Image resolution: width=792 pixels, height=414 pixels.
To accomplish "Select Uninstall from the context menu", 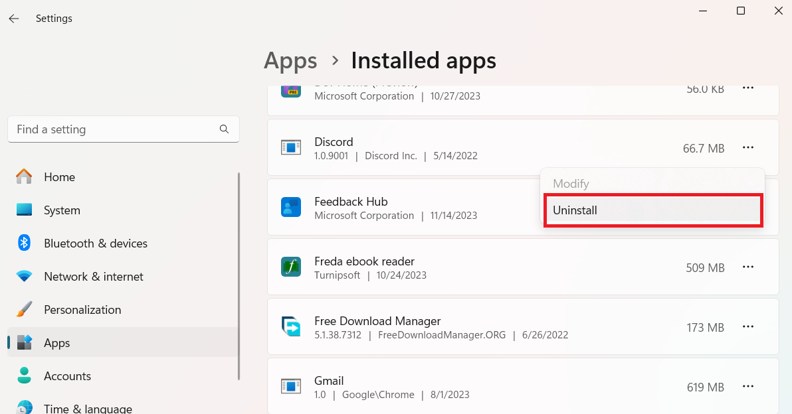I will click(575, 210).
